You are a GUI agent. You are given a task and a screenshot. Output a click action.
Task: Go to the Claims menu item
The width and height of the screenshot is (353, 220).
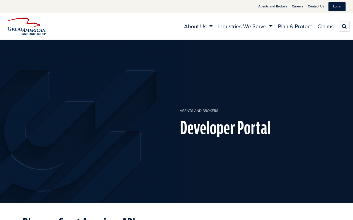(325, 26)
